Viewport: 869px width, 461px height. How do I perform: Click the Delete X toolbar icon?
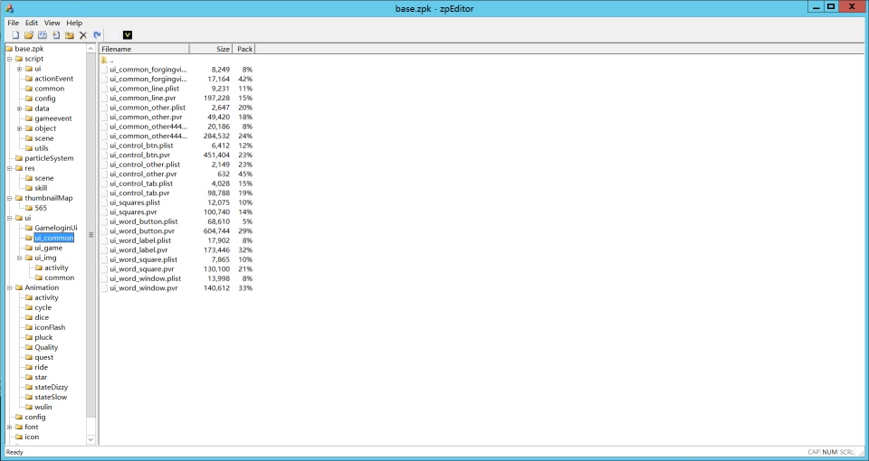[83, 35]
